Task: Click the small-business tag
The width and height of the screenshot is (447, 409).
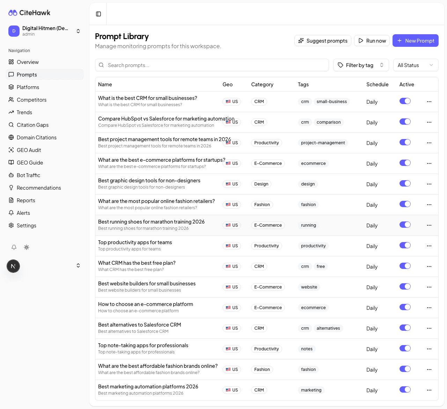Action: pyautogui.click(x=332, y=102)
